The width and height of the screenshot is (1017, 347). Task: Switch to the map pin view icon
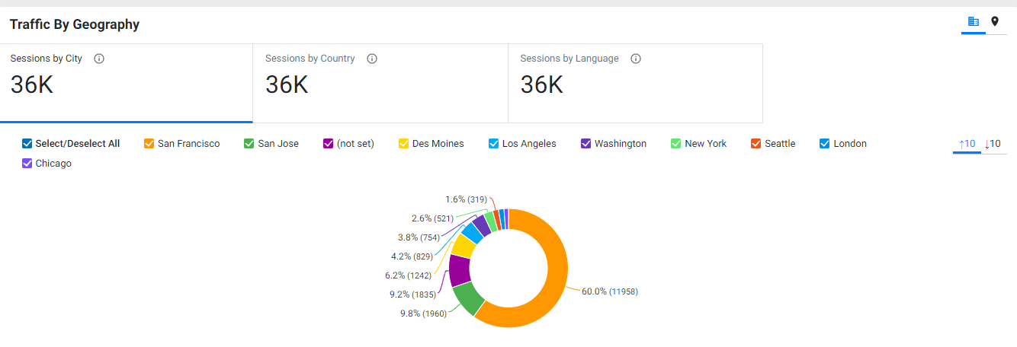(995, 21)
